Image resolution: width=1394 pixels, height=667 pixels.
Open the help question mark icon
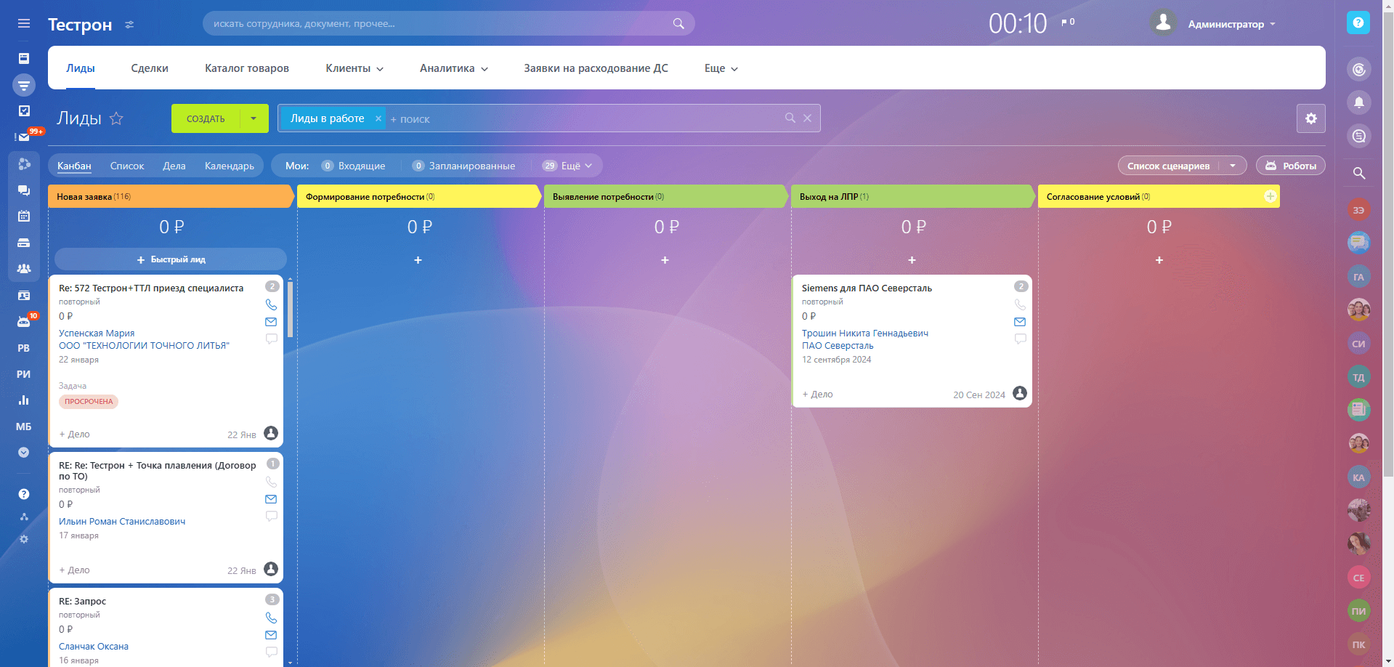1358,23
